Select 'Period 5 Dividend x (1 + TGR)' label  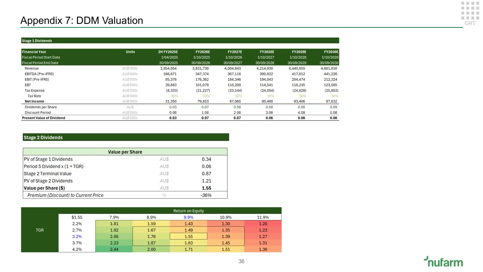[x=54, y=167]
